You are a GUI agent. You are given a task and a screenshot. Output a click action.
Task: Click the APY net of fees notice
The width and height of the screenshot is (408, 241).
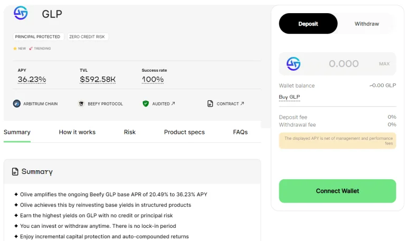pyautogui.click(x=337, y=141)
